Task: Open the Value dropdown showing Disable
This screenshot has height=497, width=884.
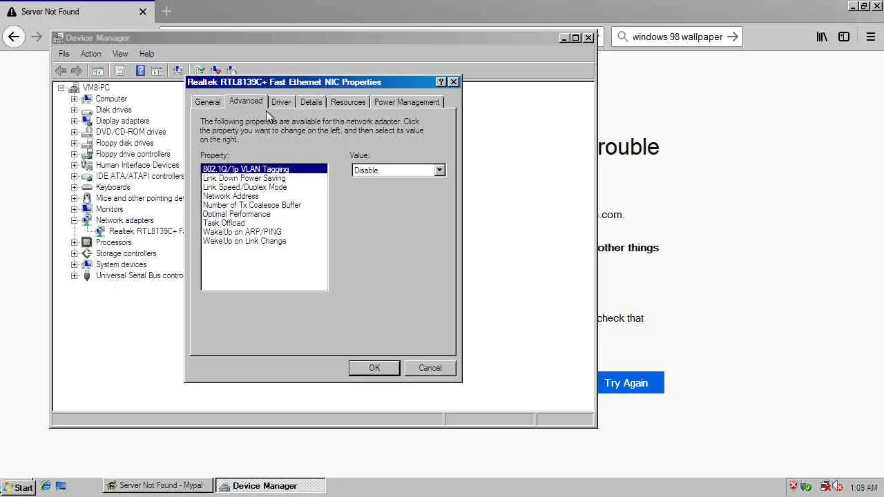Action: click(x=439, y=170)
